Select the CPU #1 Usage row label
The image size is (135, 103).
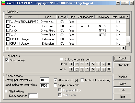(19, 44)
